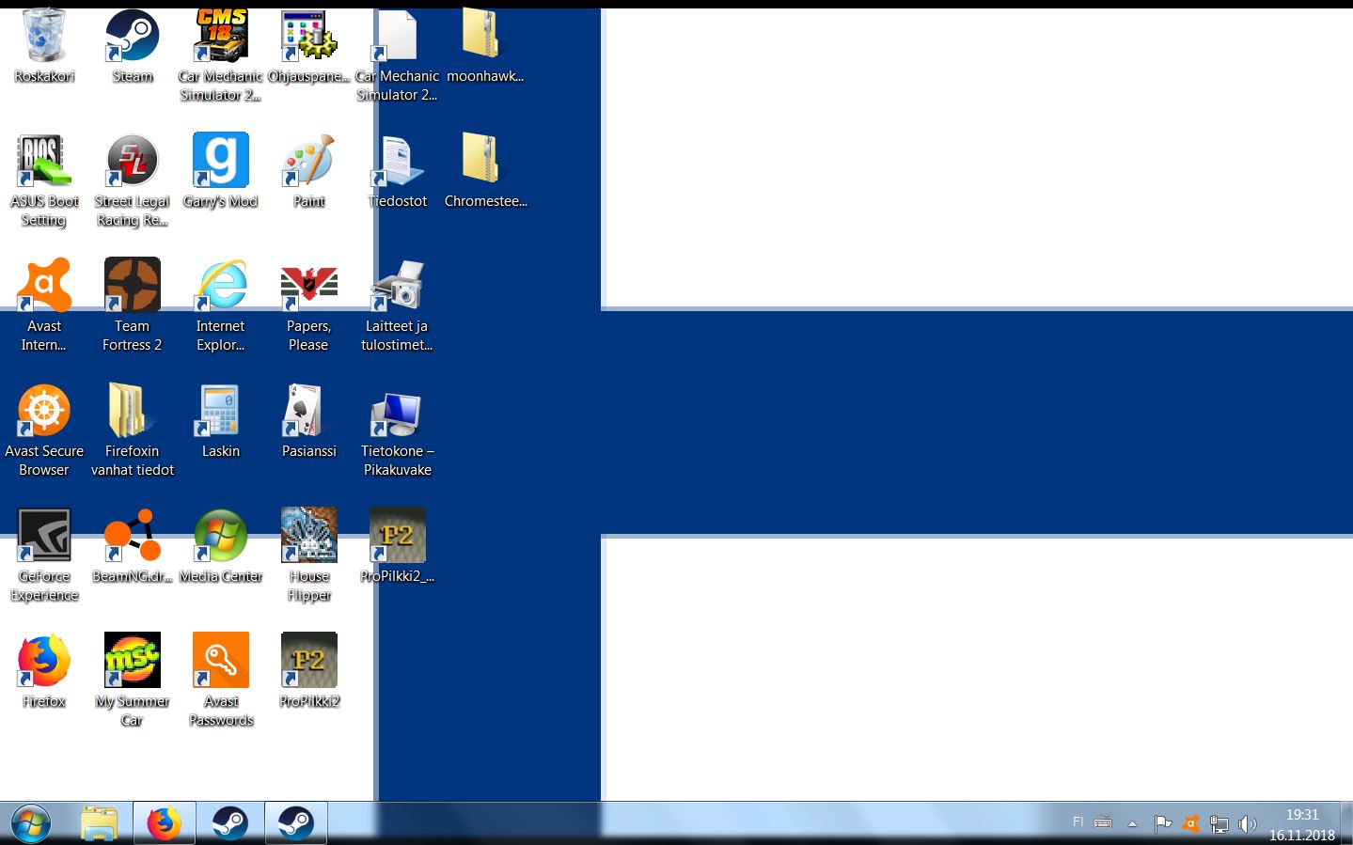Select the Street Legal Racing Redline shortcut
Image resolution: width=1353 pixels, height=845 pixels.
(133, 181)
